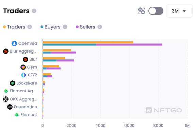
Task: Select the OpenSea label
Action: coord(28,43)
